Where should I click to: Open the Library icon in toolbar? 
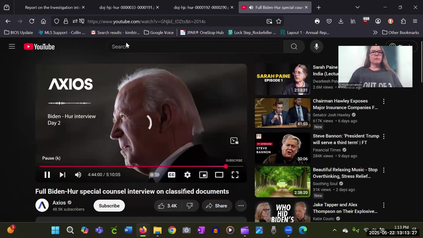point(353,21)
